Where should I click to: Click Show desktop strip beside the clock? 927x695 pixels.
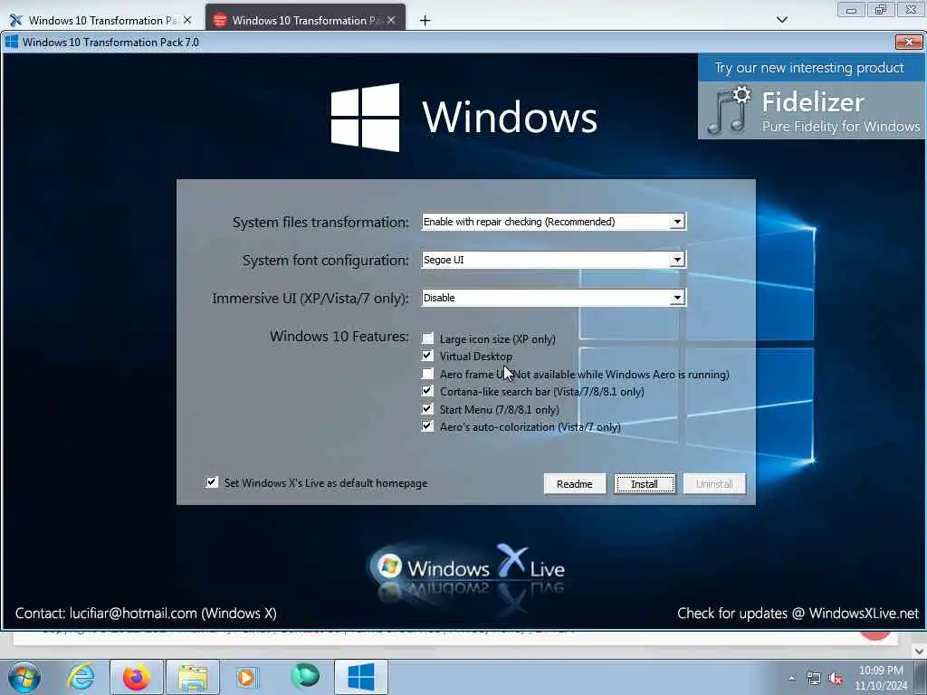click(920, 677)
